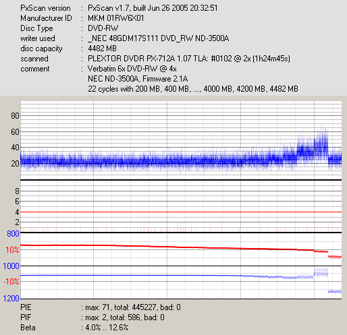Screen dimensions: 347x335
Task: Select the Manufacturer ID value MKM 01RW6X01
Action: coord(116,18)
